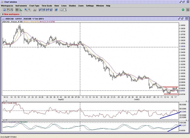
Task: Click the 80.0000 RSI axis label
Action: pos(183,105)
